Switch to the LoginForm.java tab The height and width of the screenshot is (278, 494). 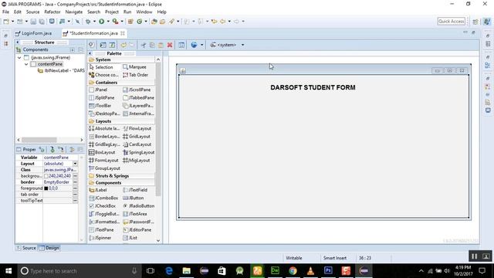[x=34, y=33]
